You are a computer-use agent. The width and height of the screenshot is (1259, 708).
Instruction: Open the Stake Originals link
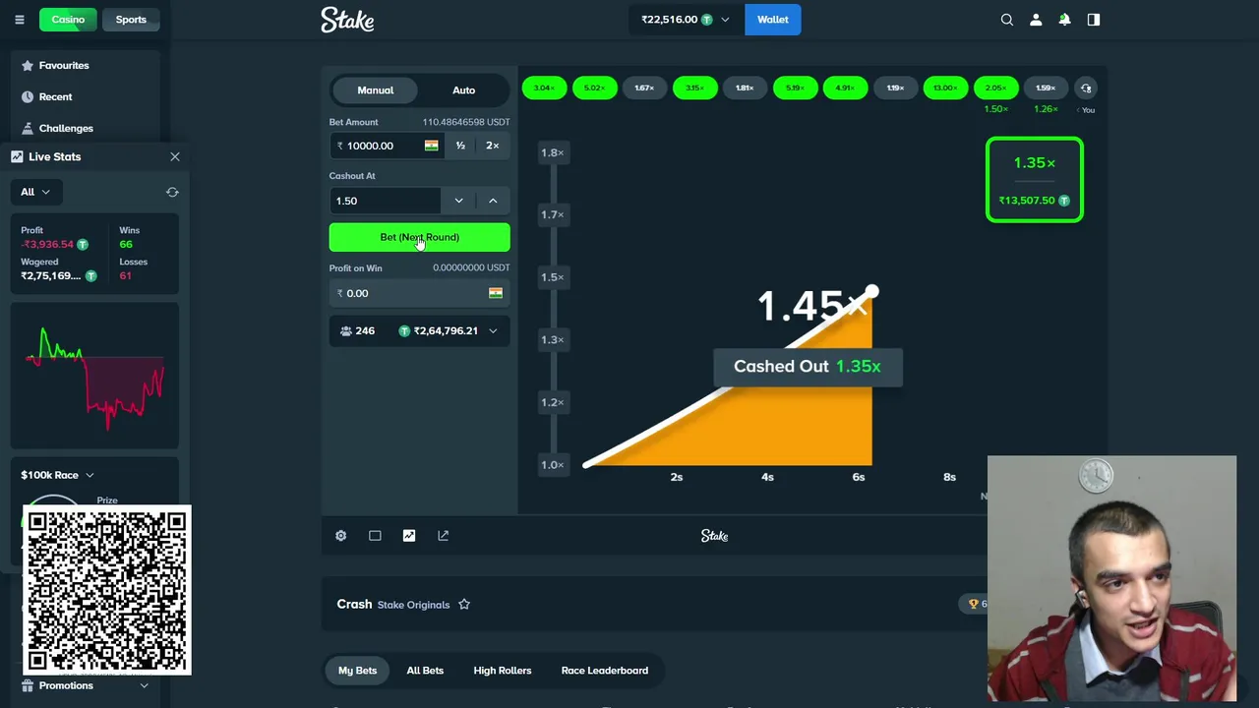[413, 605]
